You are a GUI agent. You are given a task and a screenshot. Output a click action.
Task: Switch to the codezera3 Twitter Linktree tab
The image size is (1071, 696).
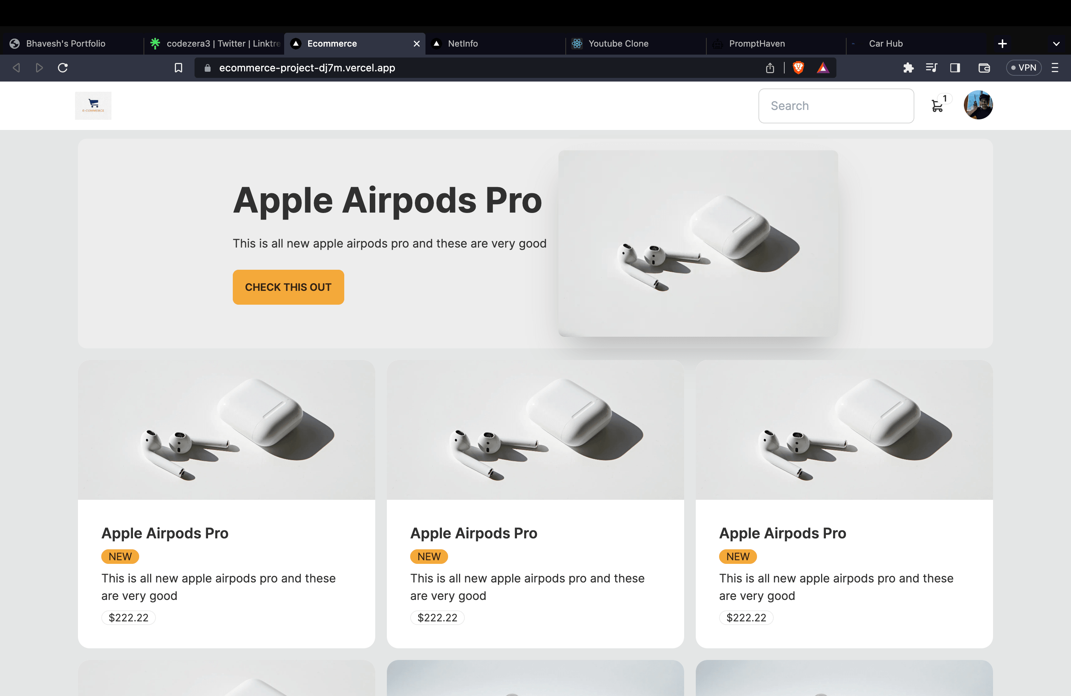coord(214,44)
